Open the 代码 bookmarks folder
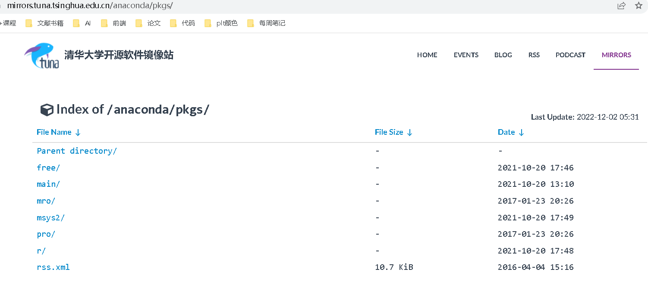 point(183,23)
